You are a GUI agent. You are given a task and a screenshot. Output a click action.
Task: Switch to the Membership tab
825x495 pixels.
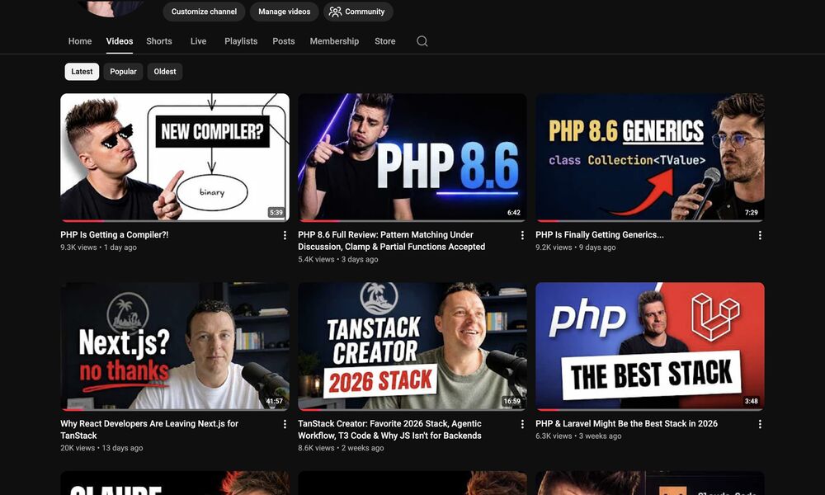(334, 41)
